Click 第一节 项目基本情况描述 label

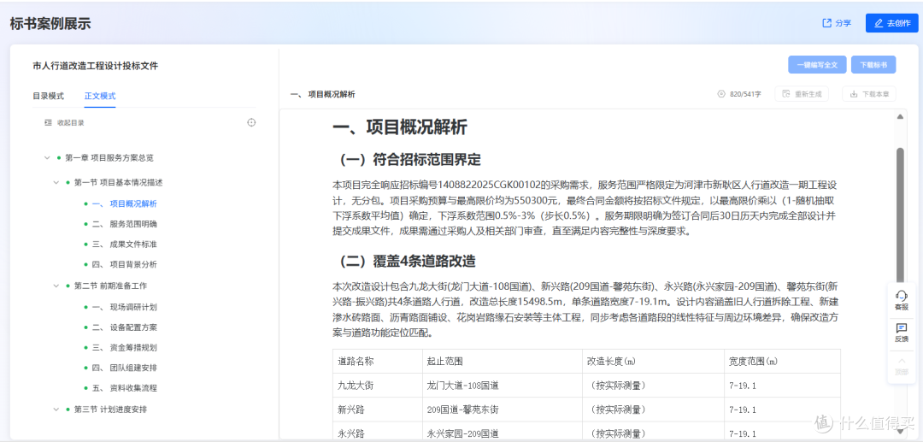click(118, 182)
